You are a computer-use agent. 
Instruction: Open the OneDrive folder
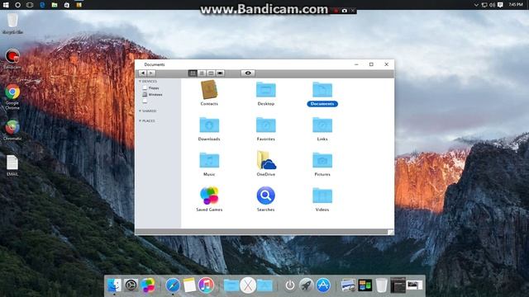click(266, 160)
